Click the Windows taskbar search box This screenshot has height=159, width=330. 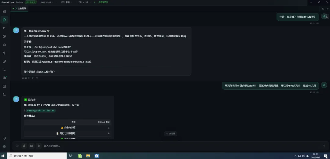(37, 156)
